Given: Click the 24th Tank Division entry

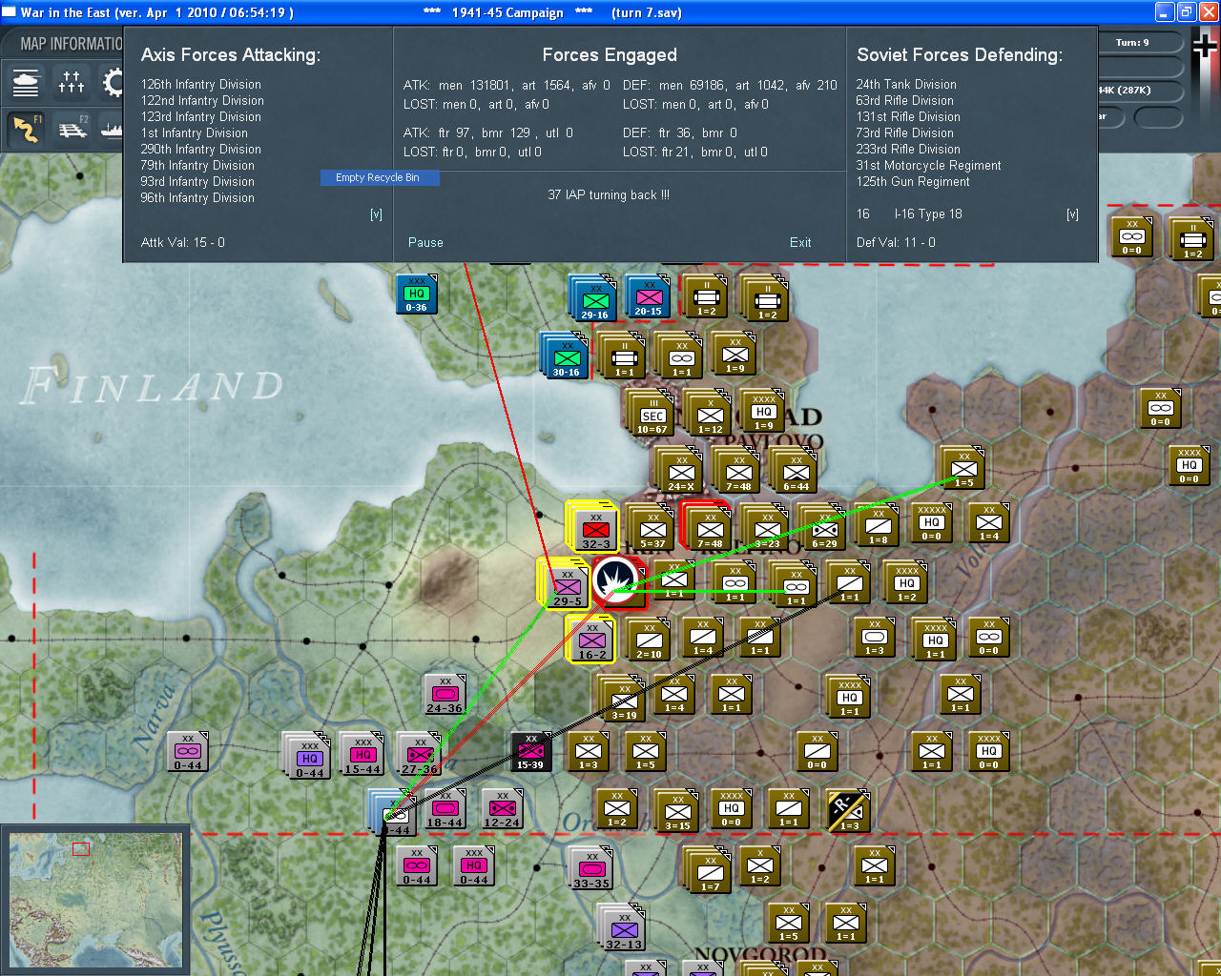Looking at the screenshot, I should pyautogui.click(x=906, y=85).
